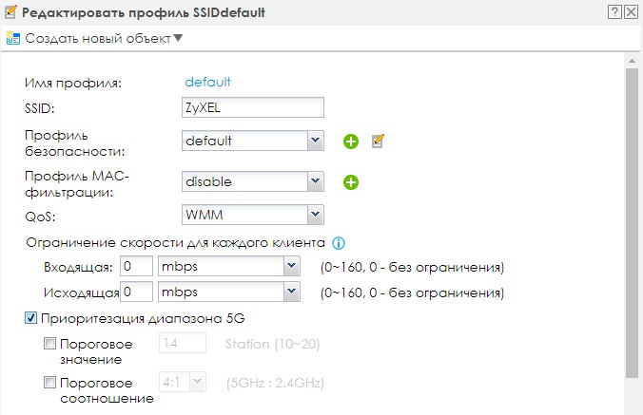Open the security profile dropdown

pyautogui.click(x=316, y=141)
